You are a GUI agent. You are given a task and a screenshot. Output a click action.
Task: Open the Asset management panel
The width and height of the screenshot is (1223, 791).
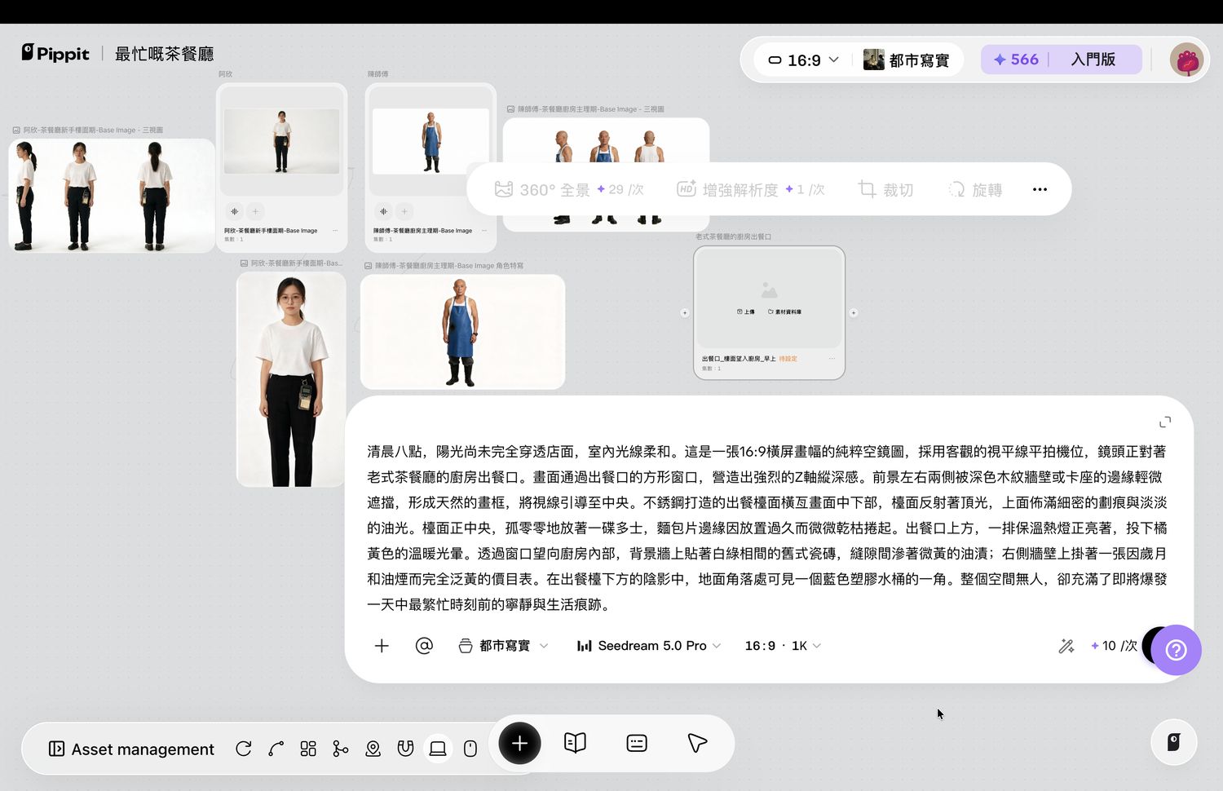point(131,749)
